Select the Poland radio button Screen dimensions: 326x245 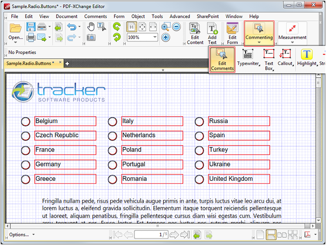[113, 150]
